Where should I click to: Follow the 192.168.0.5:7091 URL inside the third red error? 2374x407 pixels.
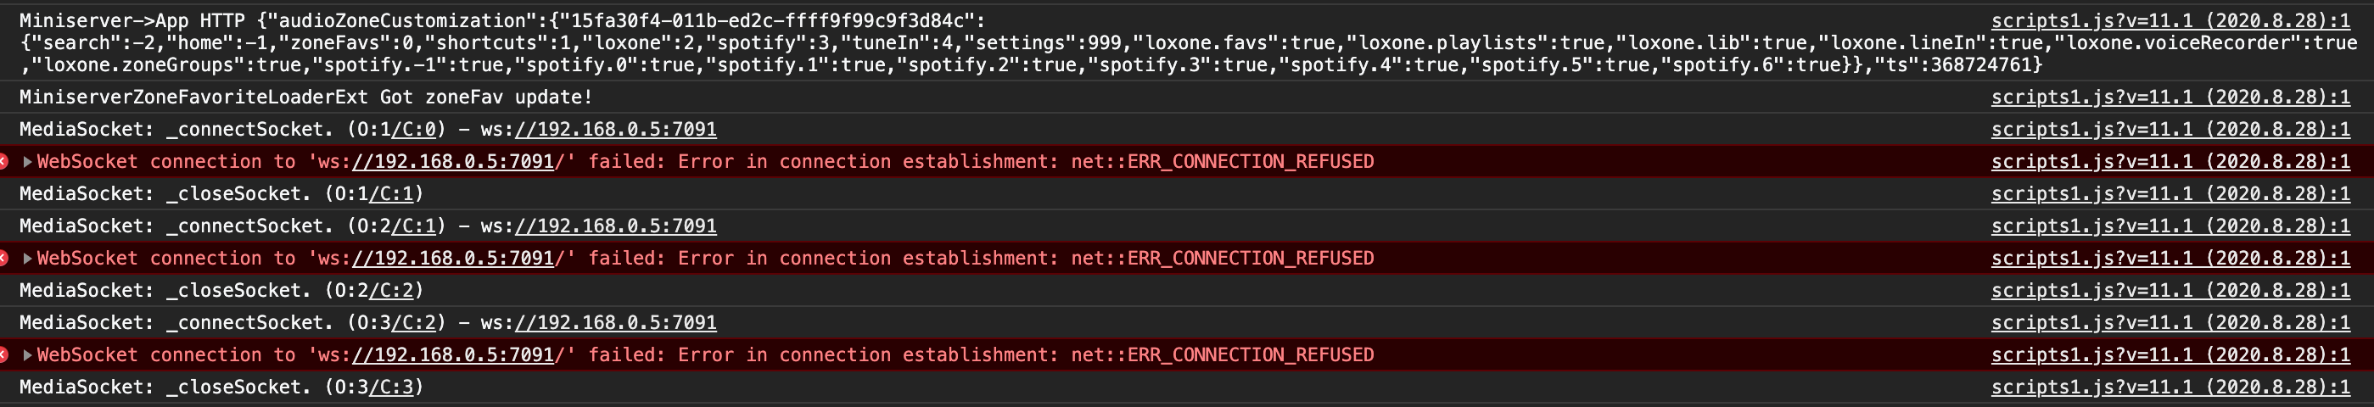[452, 355]
